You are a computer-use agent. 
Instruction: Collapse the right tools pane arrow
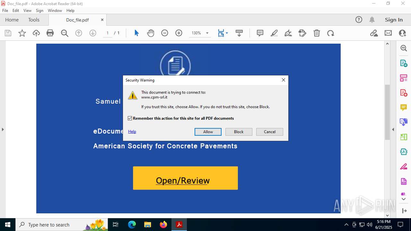[393, 130]
